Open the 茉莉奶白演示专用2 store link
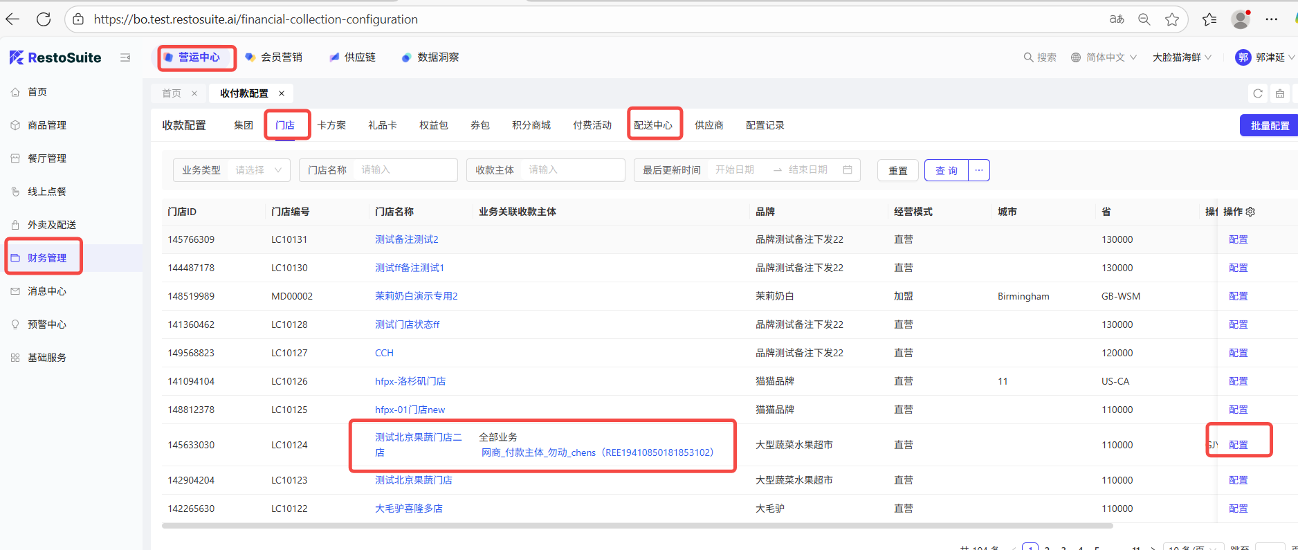Image resolution: width=1298 pixels, height=550 pixels. 417,296
